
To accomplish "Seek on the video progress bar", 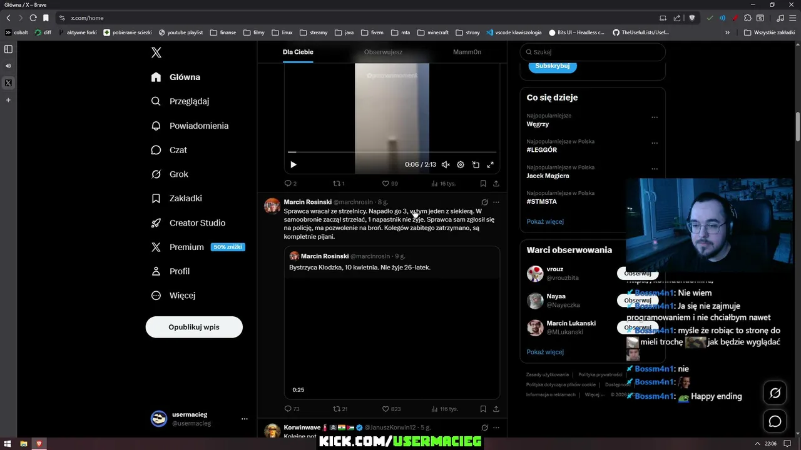I will tap(392, 152).
